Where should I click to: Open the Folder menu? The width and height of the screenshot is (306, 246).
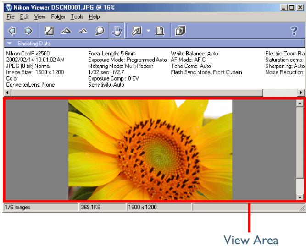click(58, 17)
